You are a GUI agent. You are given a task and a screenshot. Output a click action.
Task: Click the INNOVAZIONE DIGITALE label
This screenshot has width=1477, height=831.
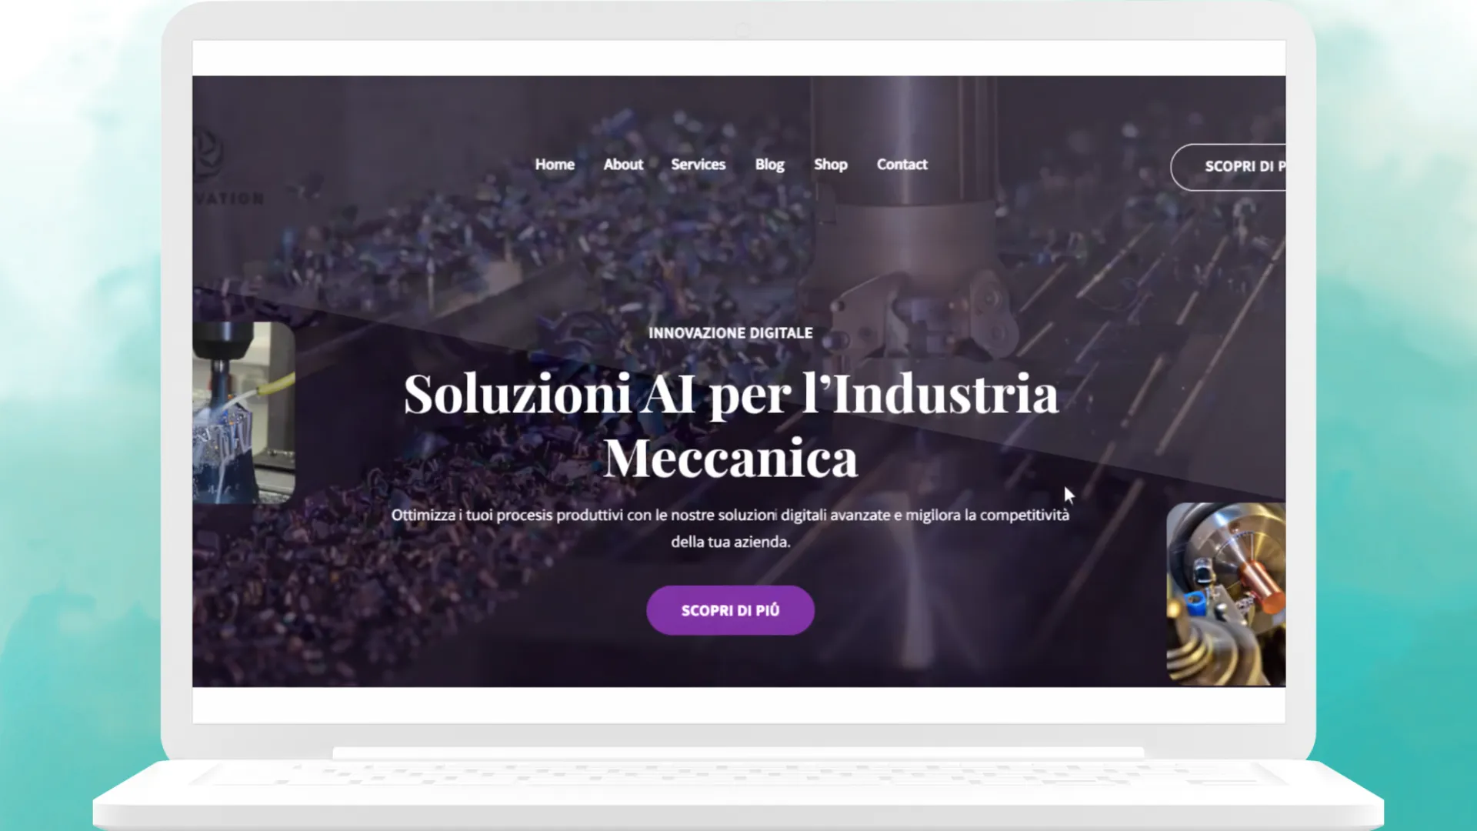[730, 333]
